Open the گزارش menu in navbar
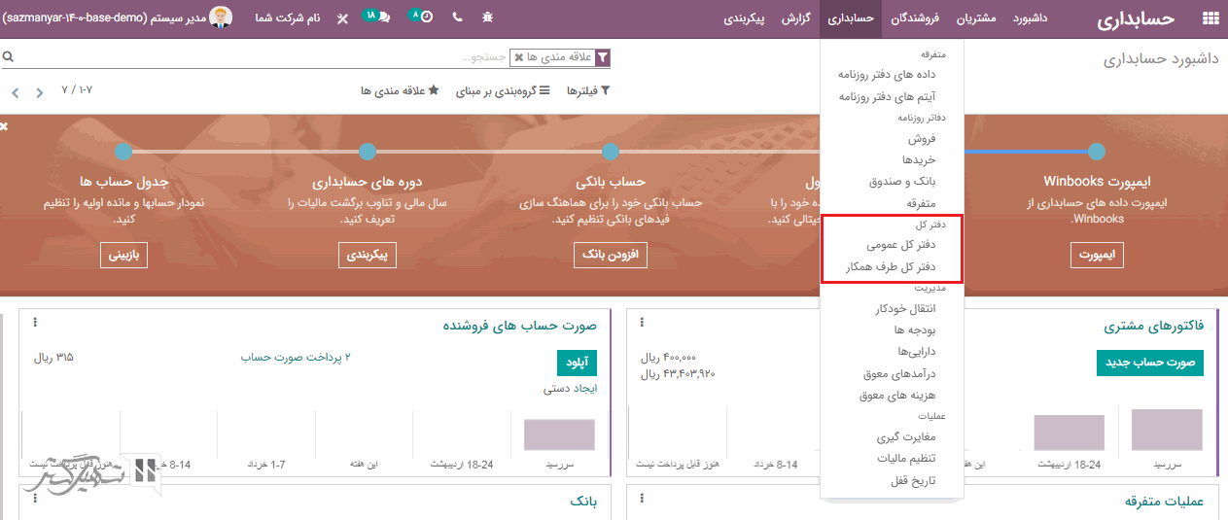The height and width of the screenshot is (520, 1228). (x=797, y=18)
